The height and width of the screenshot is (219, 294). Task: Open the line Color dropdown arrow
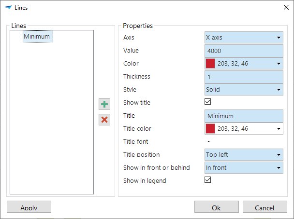click(x=279, y=64)
